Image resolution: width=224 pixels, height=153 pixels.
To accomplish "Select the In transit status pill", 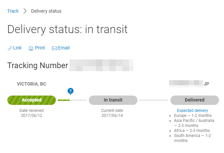I will (113, 100).
